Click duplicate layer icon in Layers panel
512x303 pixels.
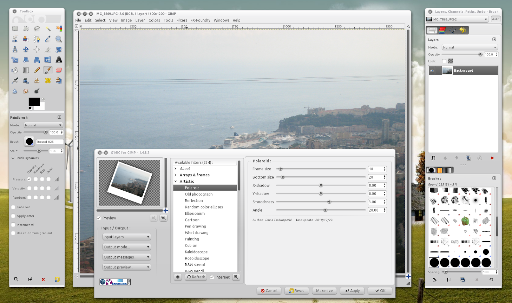click(468, 158)
